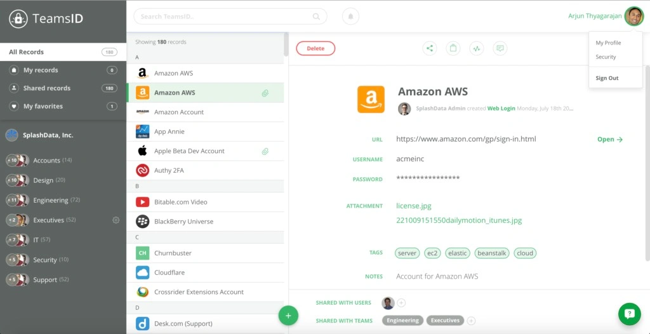Open the Accounts team group
Screen dimensions: 650x334
63,160
